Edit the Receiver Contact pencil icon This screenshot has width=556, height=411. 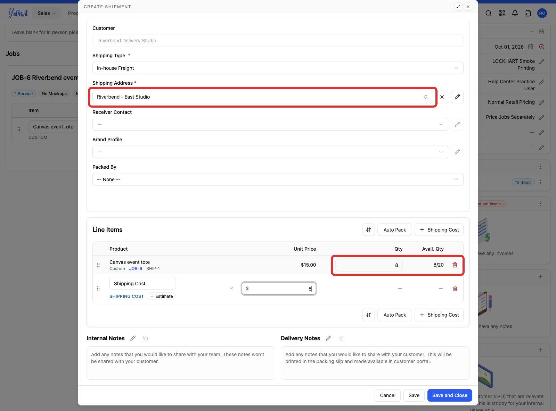coord(457,124)
